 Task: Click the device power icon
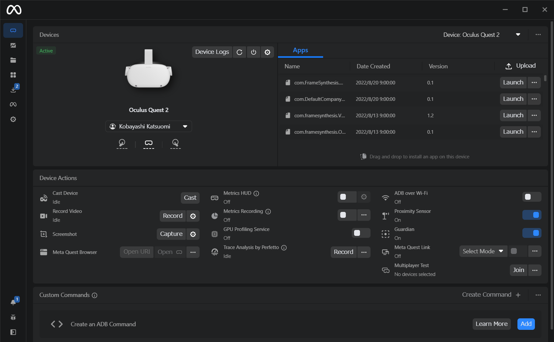coord(254,52)
